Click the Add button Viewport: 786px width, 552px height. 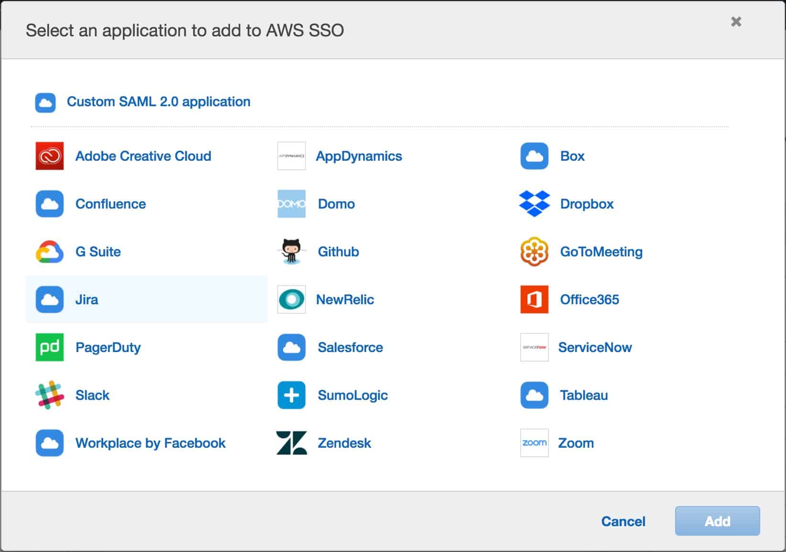coord(717,521)
